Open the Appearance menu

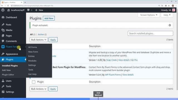point(12,54)
